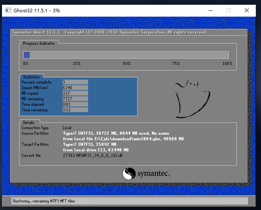The height and width of the screenshot is (210, 261).
Task: Maximize the Ghost32 window
Action: pos(228,11)
